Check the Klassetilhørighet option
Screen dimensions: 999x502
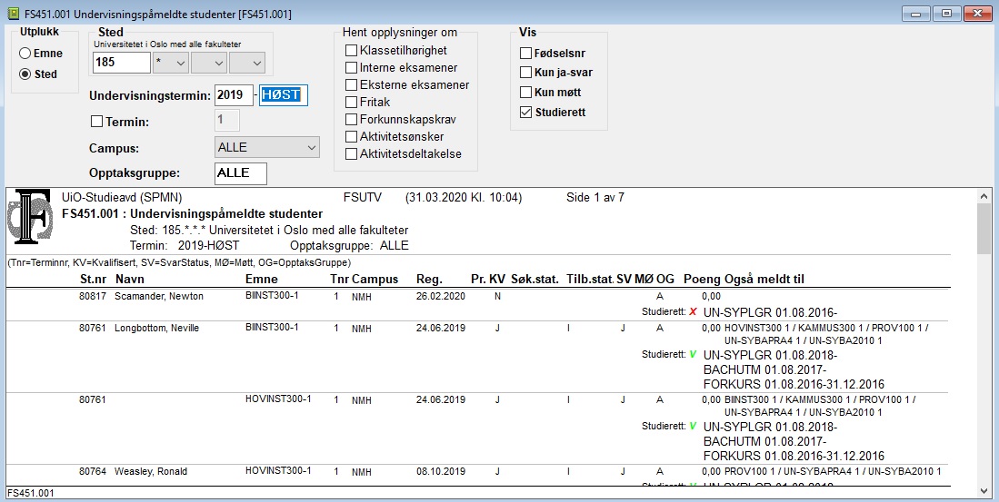click(x=351, y=50)
